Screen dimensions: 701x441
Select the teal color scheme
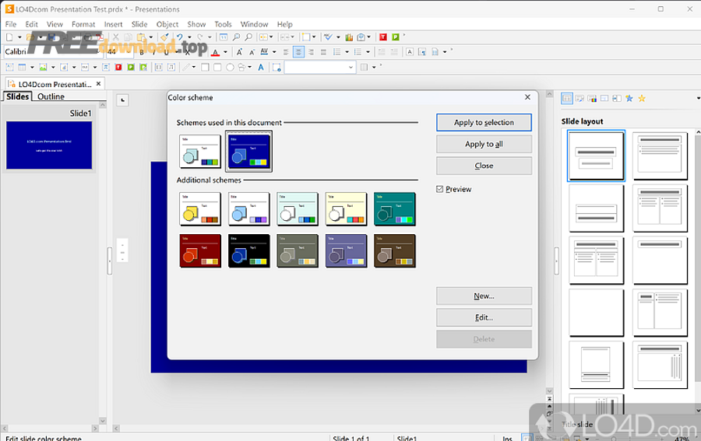click(395, 209)
